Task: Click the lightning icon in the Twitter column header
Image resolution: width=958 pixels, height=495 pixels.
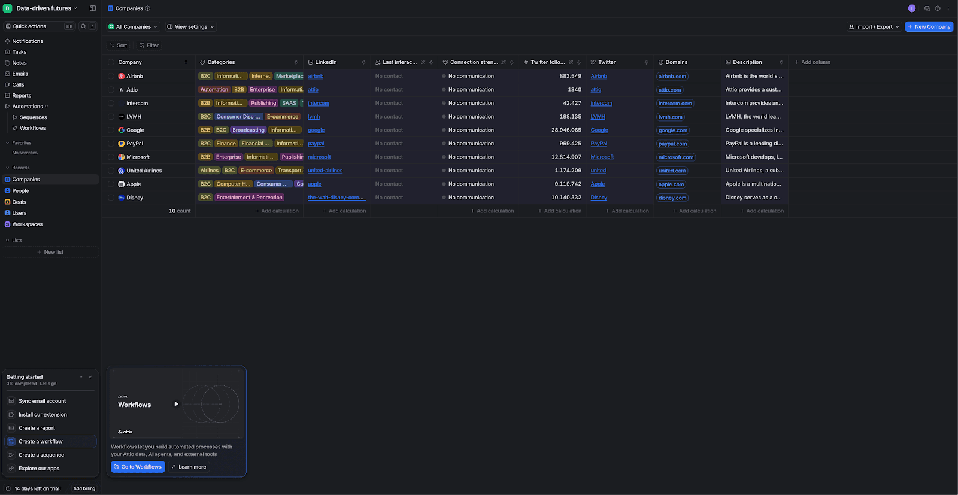Action: 646,62
